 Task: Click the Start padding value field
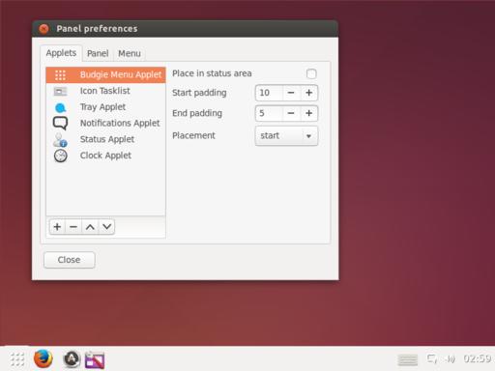coord(270,93)
